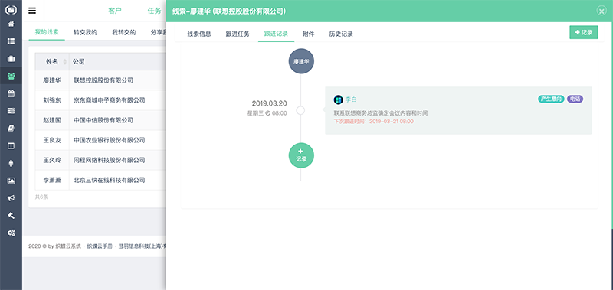Image resolution: width=613 pixels, height=290 pixels.
Task: Click the green + 记录 button
Action: pos(584,33)
